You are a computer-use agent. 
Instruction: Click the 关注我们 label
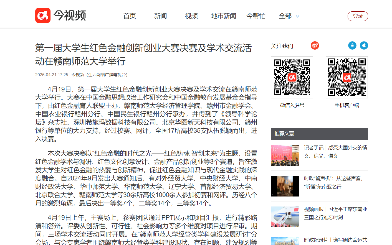point(282,46)
